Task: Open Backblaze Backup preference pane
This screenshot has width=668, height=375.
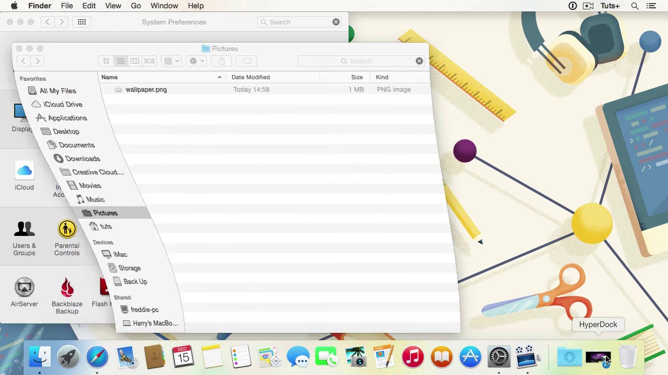Action: point(67,296)
